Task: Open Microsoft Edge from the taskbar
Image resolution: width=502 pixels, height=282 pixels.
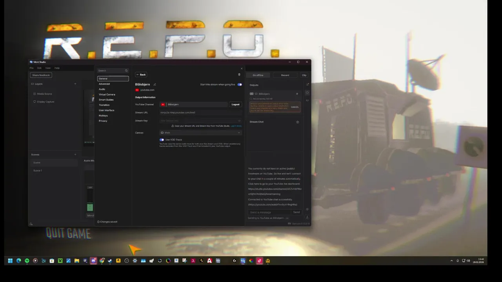Action: [18, 261]
